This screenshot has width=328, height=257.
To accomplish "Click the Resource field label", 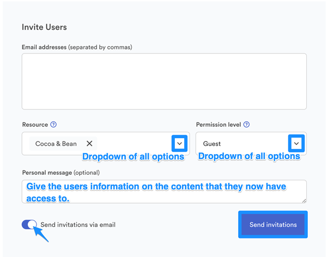I will 35,125.
